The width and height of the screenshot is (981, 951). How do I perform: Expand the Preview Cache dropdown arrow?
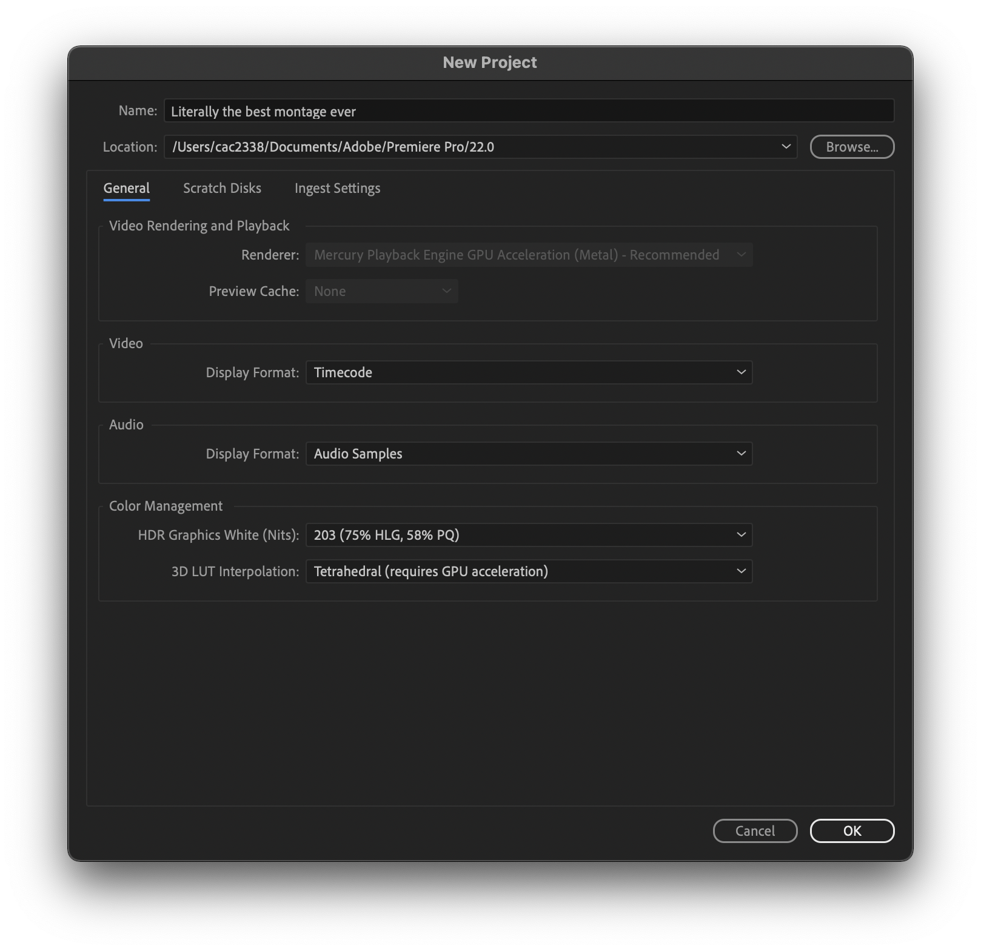pyautogui.click(x=446, y=291)
